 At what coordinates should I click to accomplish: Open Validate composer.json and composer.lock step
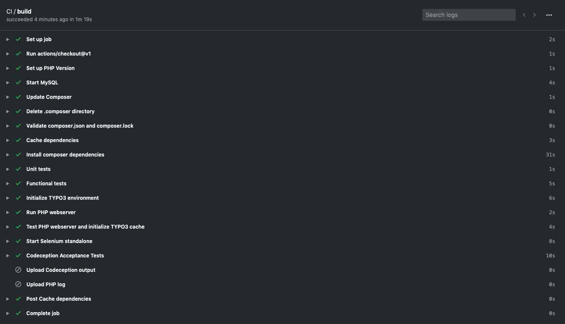coord(282,126)
